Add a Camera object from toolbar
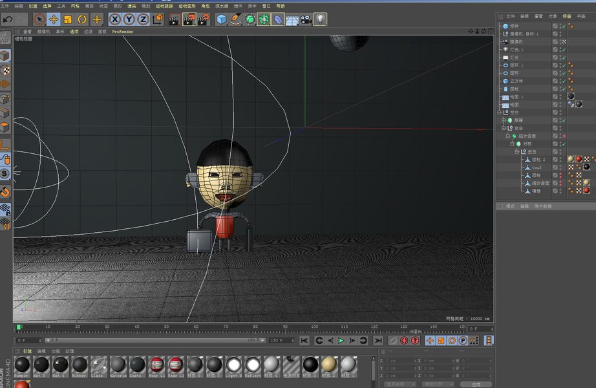 (306, 19)
